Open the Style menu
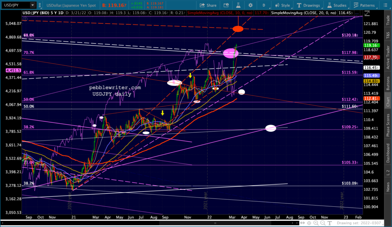 (x=283, y=5)
